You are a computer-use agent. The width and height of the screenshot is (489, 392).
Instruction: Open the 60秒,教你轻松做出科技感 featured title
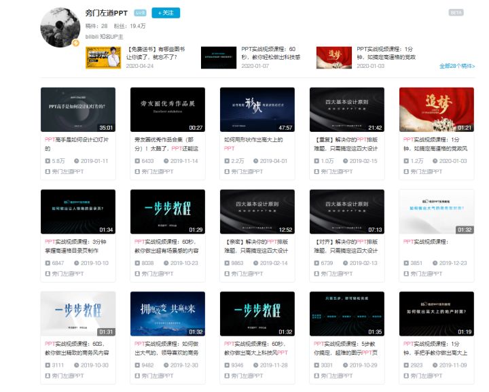(x=270, y=53)
